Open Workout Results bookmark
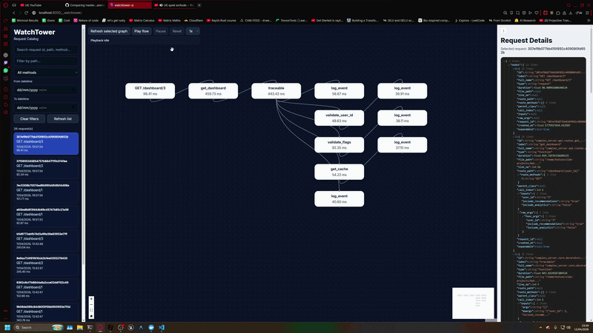 25,21
